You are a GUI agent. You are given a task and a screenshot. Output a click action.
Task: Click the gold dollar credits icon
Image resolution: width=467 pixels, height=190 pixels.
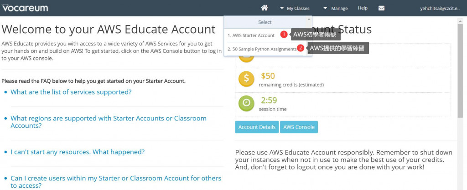(246, 79)
